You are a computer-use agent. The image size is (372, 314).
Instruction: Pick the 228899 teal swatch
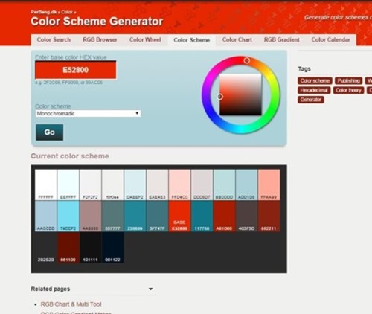tap(135, 216)
